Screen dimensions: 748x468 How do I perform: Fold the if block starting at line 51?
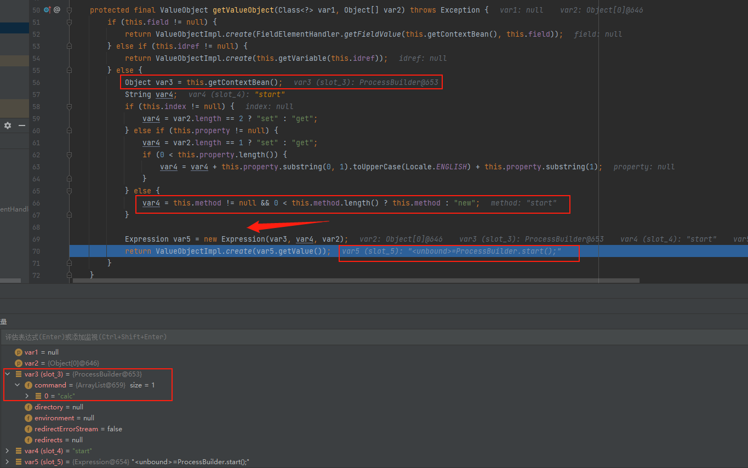[69, 22]
